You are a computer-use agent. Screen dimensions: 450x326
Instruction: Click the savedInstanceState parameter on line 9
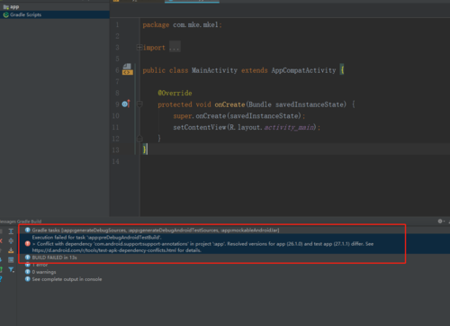pos(310,104)
